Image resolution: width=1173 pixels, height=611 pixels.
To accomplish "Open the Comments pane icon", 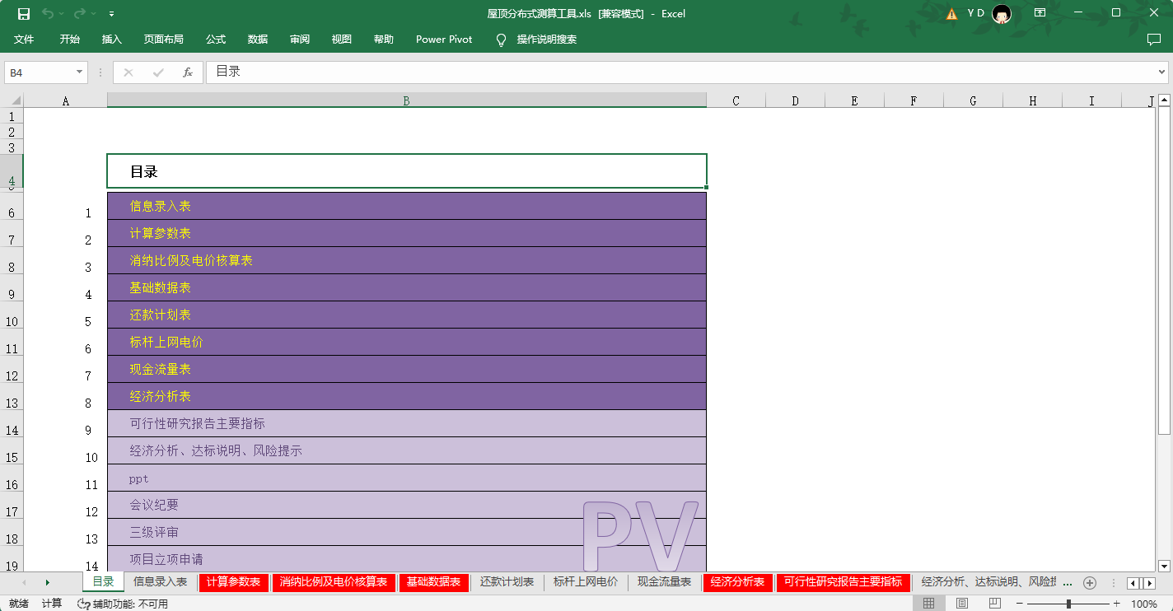I will [x=1153, y=39].
